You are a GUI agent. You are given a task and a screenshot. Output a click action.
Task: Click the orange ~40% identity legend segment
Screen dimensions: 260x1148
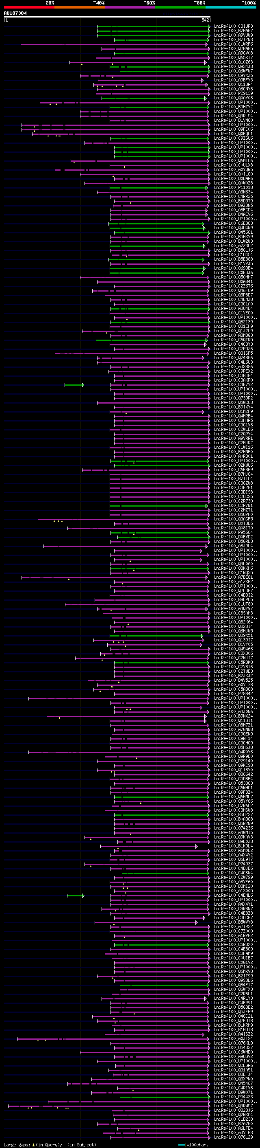[x=80, y=7]
